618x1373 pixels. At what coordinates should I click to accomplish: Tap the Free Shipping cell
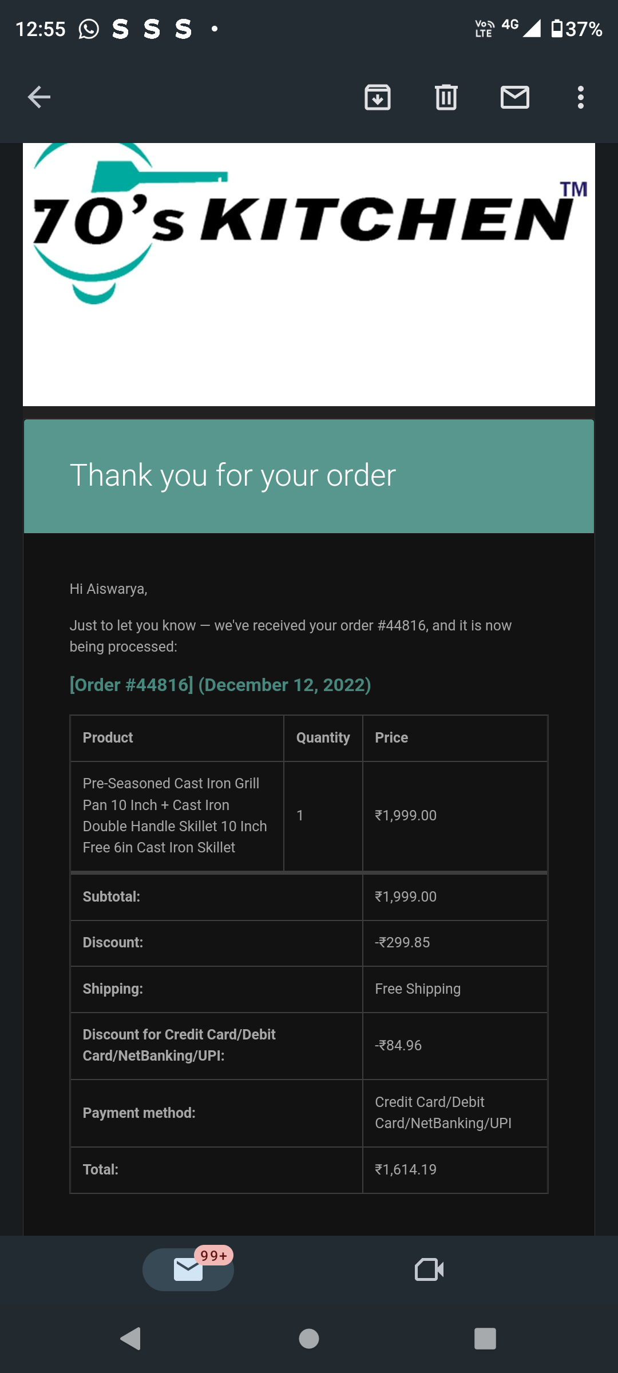click(x=418, y=989)
